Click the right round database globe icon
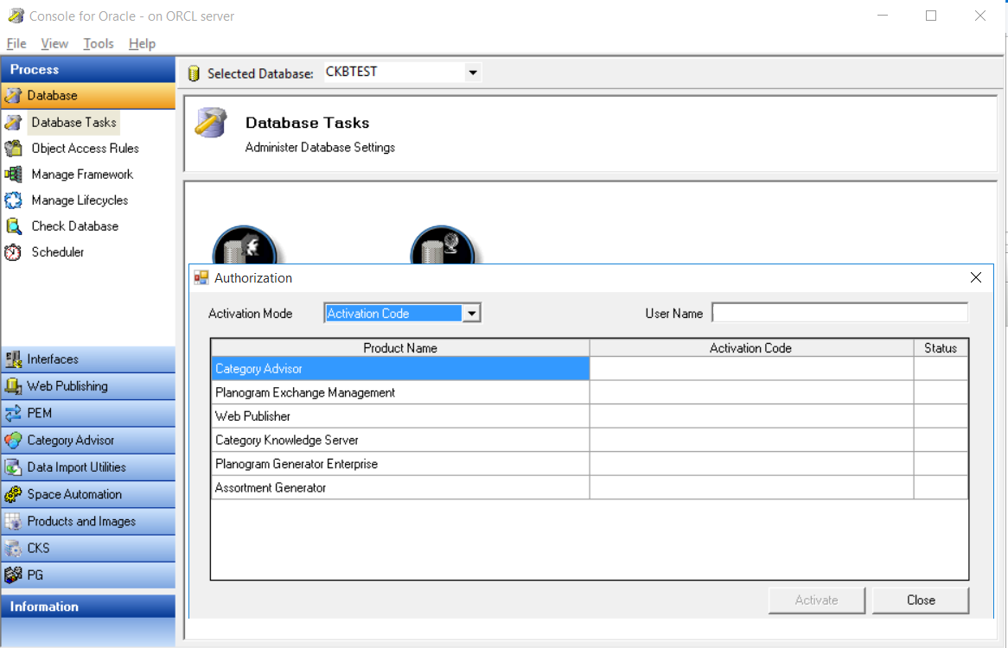 coord(443,246)
